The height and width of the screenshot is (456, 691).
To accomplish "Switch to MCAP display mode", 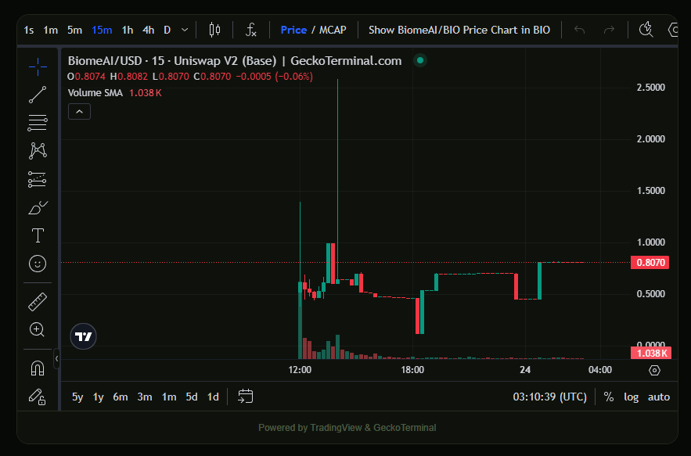I will [333, 30].
